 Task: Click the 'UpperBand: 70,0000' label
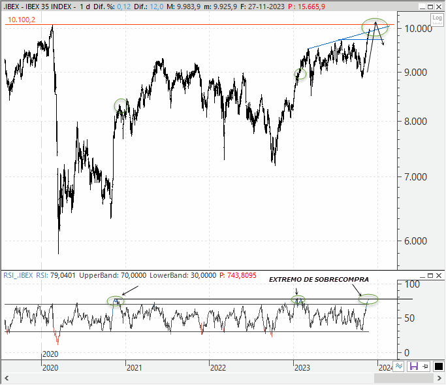pyautogui.click(x=112, y=275)
